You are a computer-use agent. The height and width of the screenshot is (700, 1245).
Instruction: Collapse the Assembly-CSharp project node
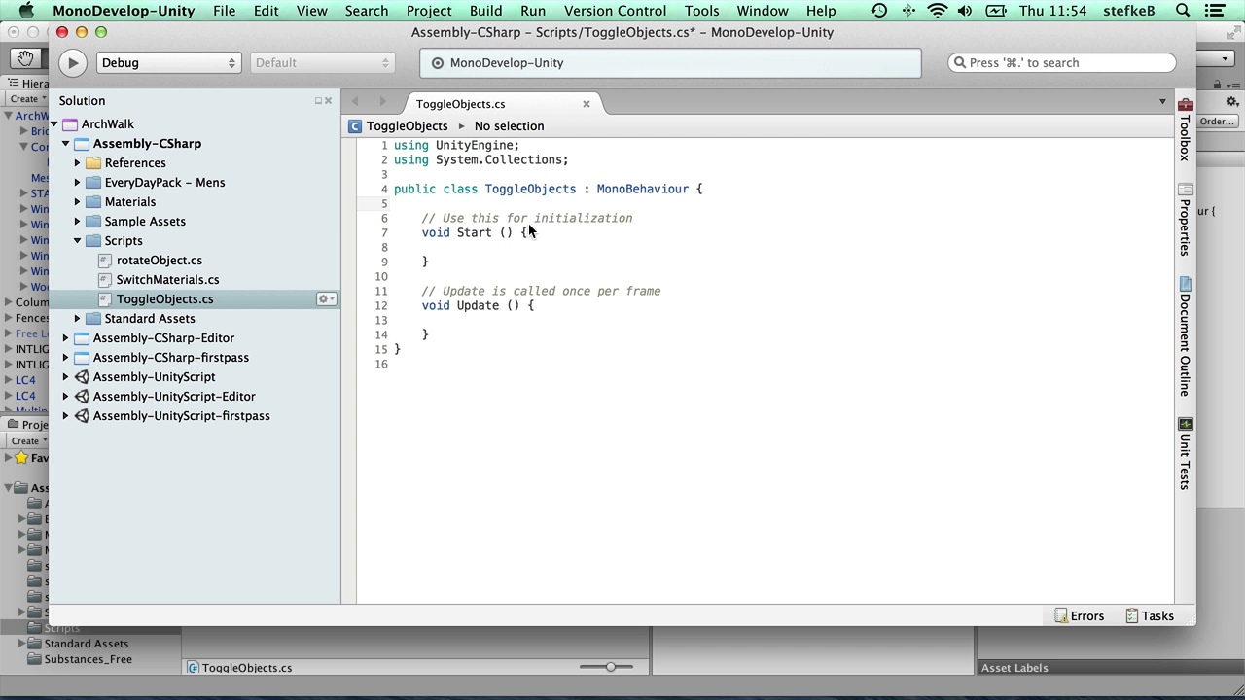66,144
